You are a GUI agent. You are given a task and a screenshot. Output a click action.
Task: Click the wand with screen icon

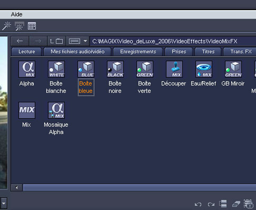pyautogui.click(x=19, y=26)
